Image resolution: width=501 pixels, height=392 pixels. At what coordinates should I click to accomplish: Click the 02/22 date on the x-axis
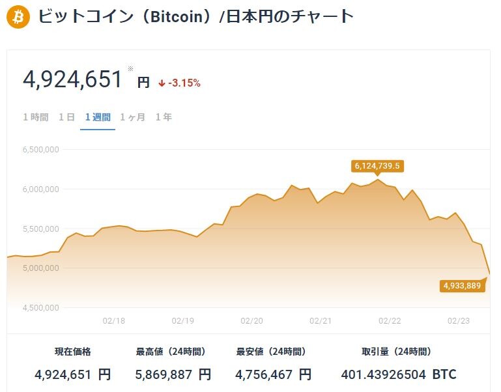coord(390,321)
